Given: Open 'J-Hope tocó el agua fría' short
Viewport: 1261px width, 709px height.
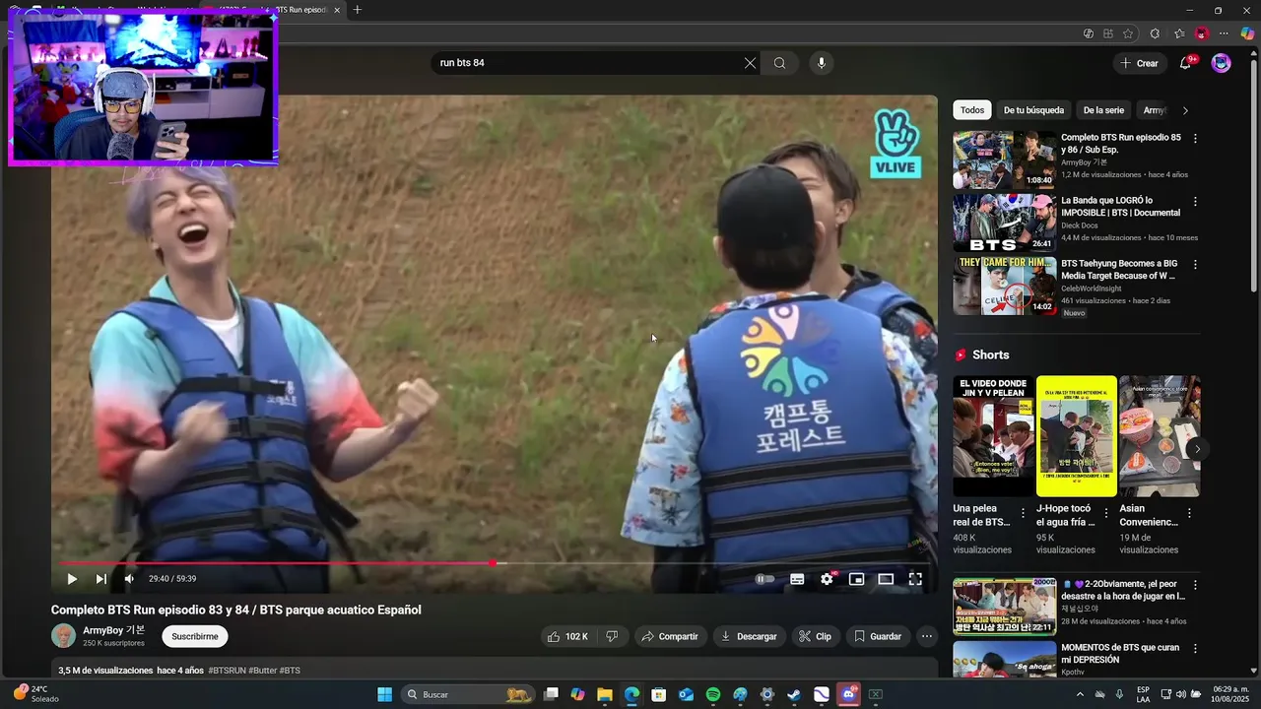Looking at the screenshot, I should (1077, 435).
